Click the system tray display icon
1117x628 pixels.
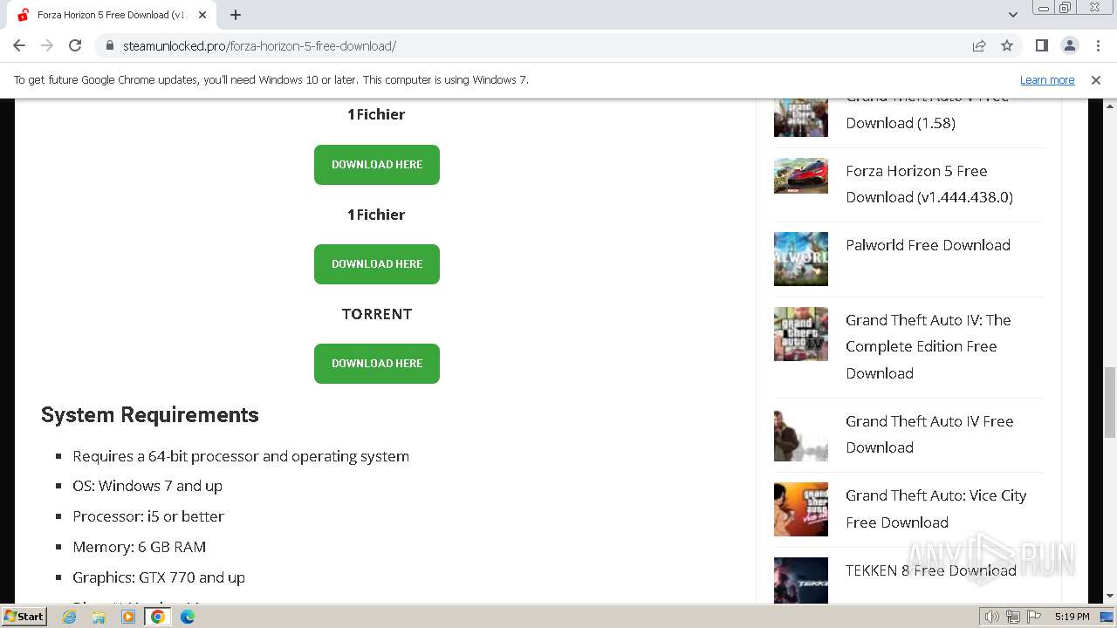point(1107,617)
